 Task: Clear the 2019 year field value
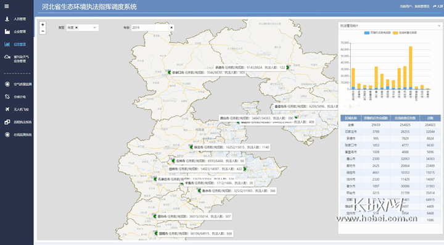[171, 28]
